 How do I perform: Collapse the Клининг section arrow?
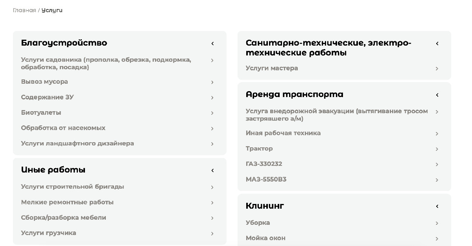click(x=437, y=206)
